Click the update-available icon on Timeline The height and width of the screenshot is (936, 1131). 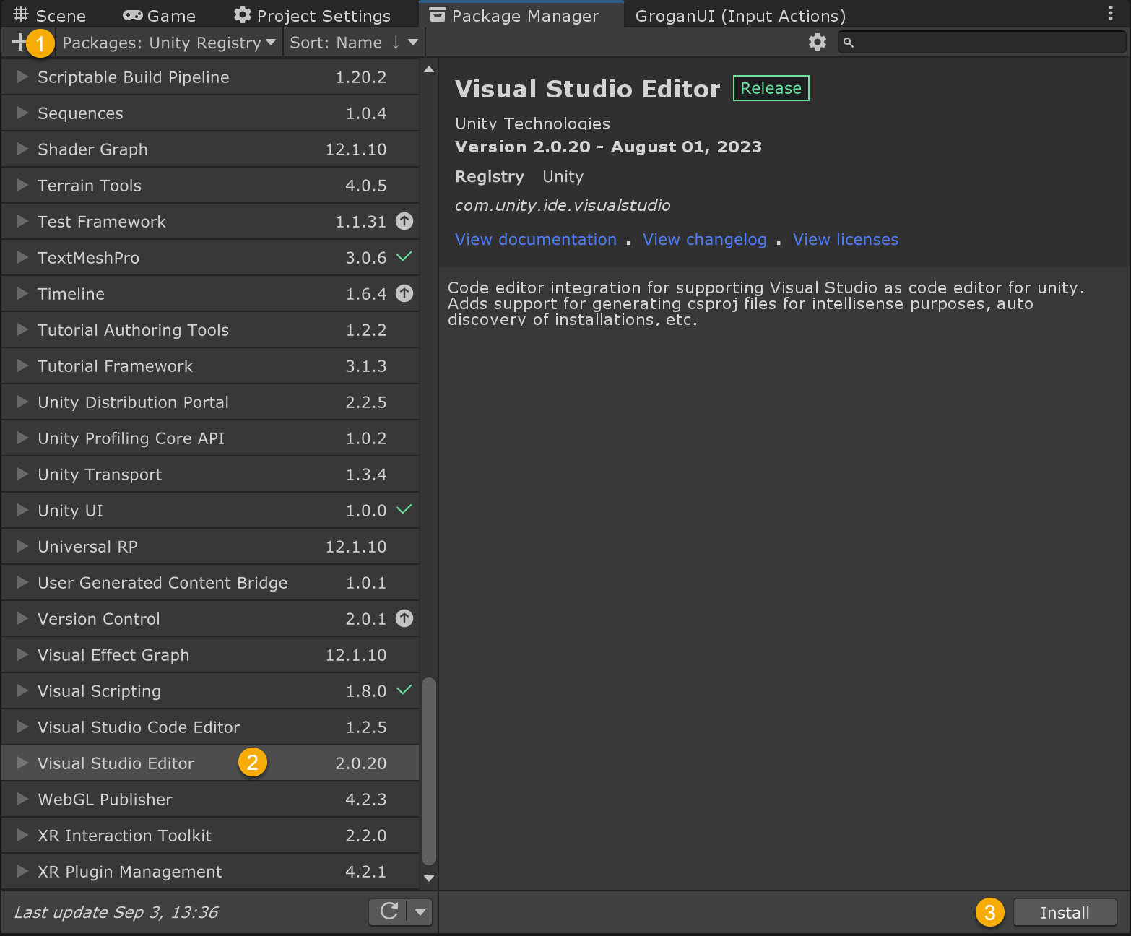[x=404, y=293]
